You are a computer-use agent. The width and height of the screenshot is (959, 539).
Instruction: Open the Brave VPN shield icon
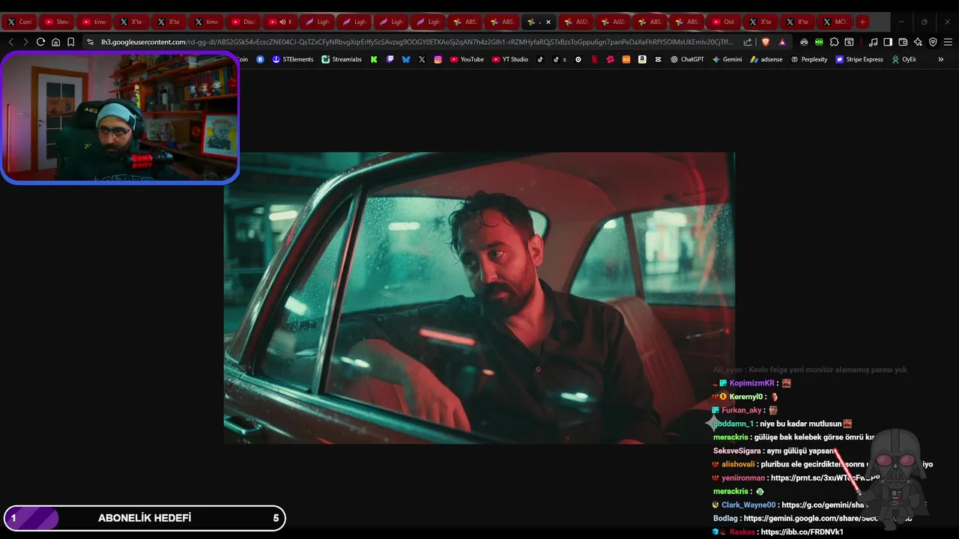(933, 42)
